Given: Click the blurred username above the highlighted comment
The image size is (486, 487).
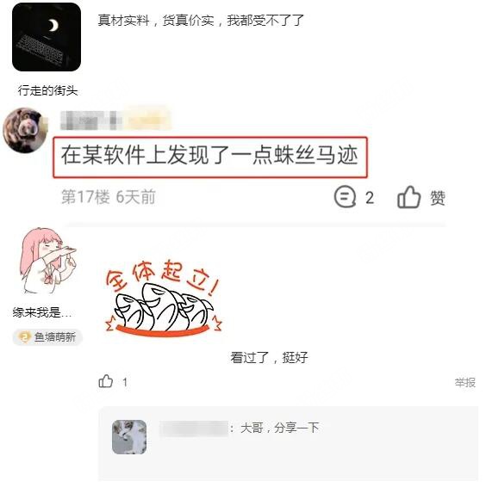Looking at the screenshot, I should (x=115, y=120).
